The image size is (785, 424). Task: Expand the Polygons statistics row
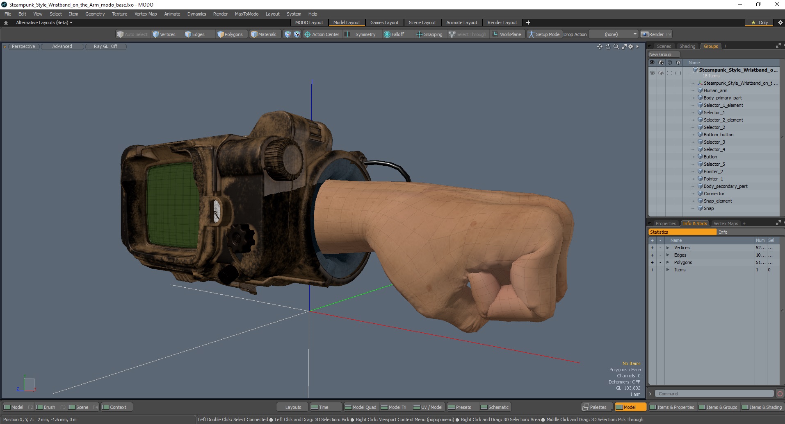(x=668, y=262)
